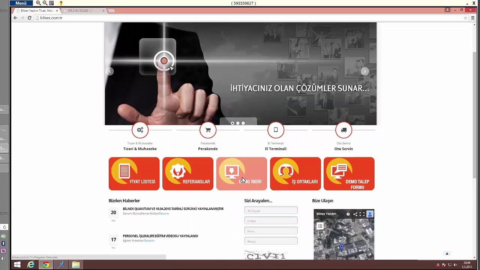
Task: Open the El Terminali bold heading link
Action: (276, 149)
